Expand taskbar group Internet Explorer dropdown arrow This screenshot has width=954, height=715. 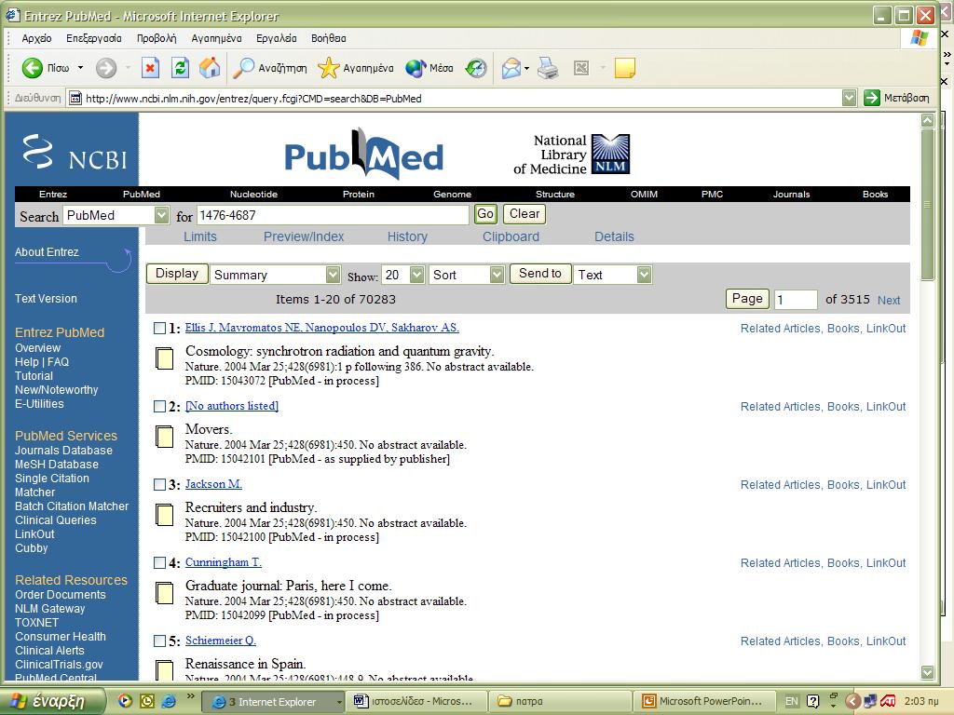tap(339, 702)
